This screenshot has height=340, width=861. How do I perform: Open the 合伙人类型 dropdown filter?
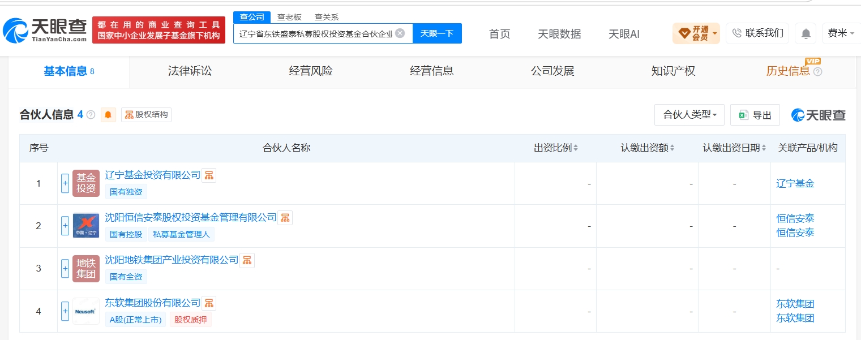click(689, 115)
